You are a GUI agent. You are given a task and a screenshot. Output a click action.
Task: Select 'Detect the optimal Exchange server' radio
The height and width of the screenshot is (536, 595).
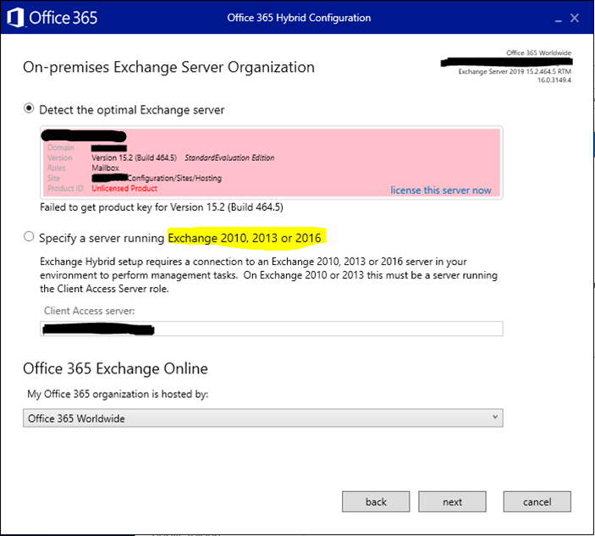tap(29, 108)
